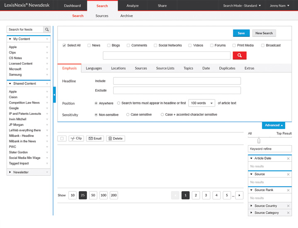Click the blue Save button
The image size is (298, 228).
pos(241,33)
